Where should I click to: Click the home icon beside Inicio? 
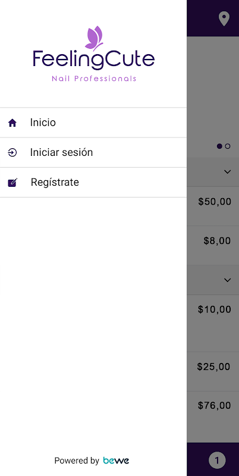click(x=12, y=123)
